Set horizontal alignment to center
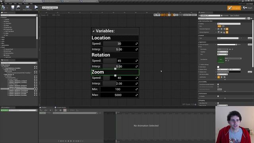 [x=221, y=29]
